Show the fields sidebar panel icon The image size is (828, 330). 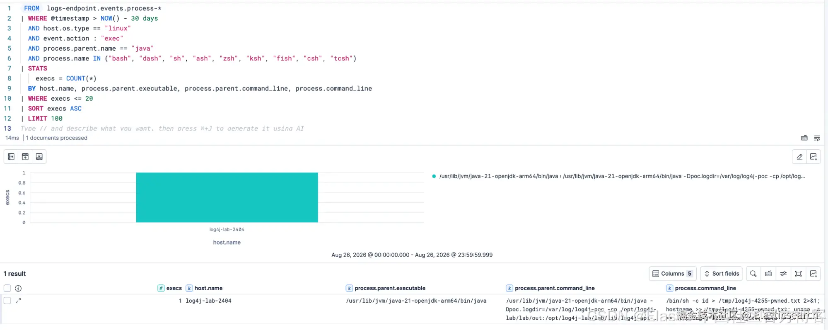click(11, 157)
